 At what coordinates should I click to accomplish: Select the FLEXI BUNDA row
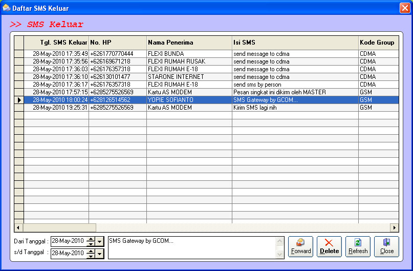point(189,54)
